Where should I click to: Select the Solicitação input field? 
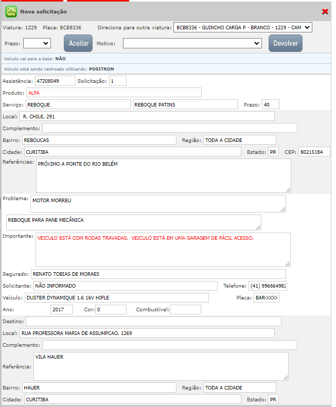coord(117,81)
